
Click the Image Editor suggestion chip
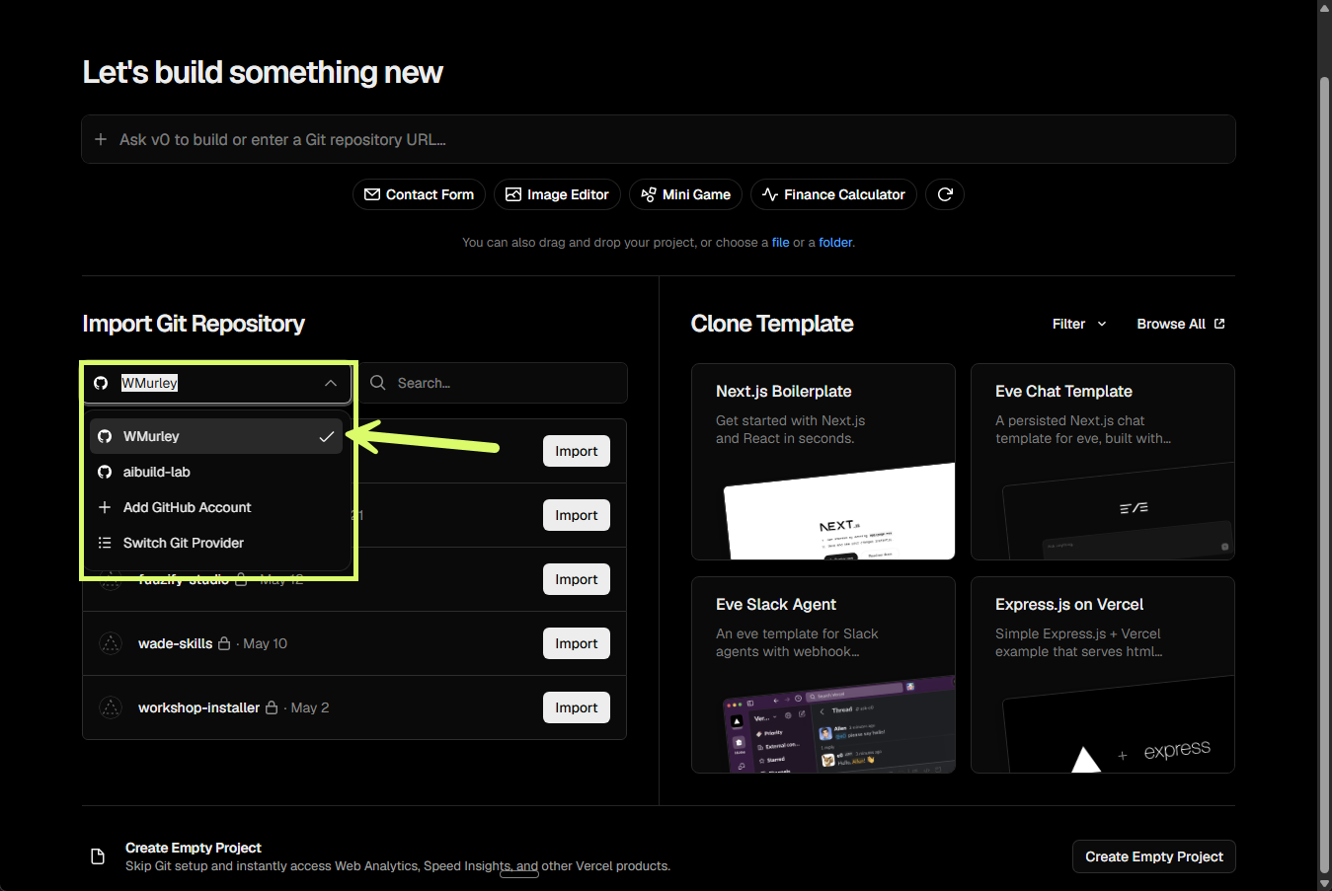(557, 194)
